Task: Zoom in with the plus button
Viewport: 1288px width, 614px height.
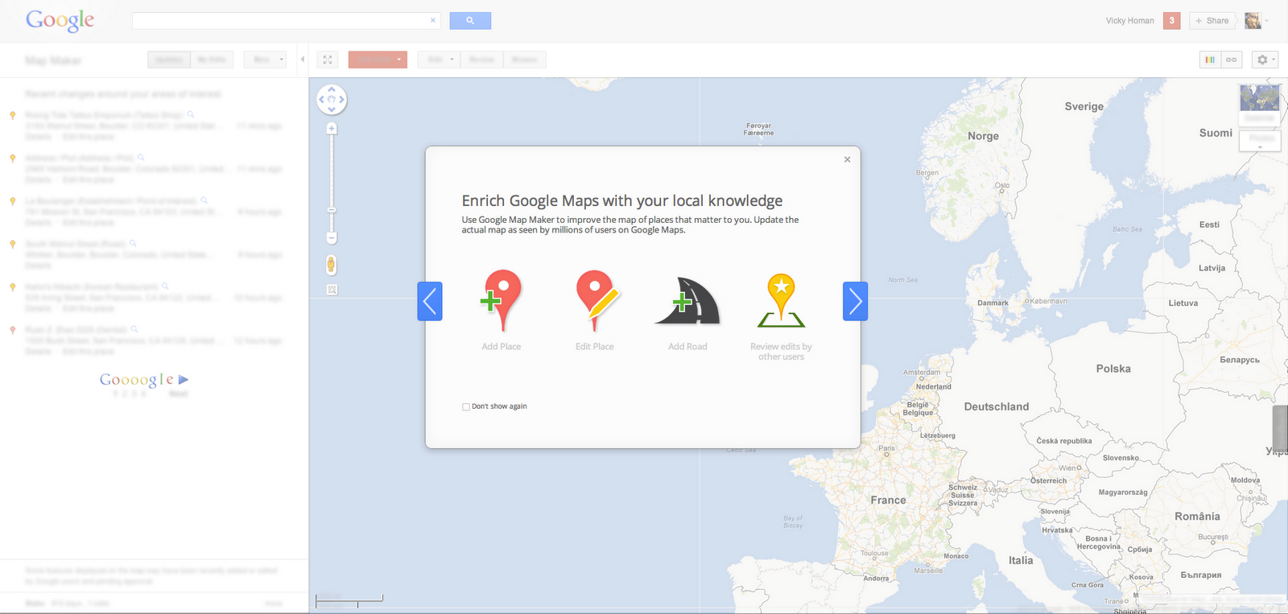Action: pyautogui.click(x=332, y=129)
